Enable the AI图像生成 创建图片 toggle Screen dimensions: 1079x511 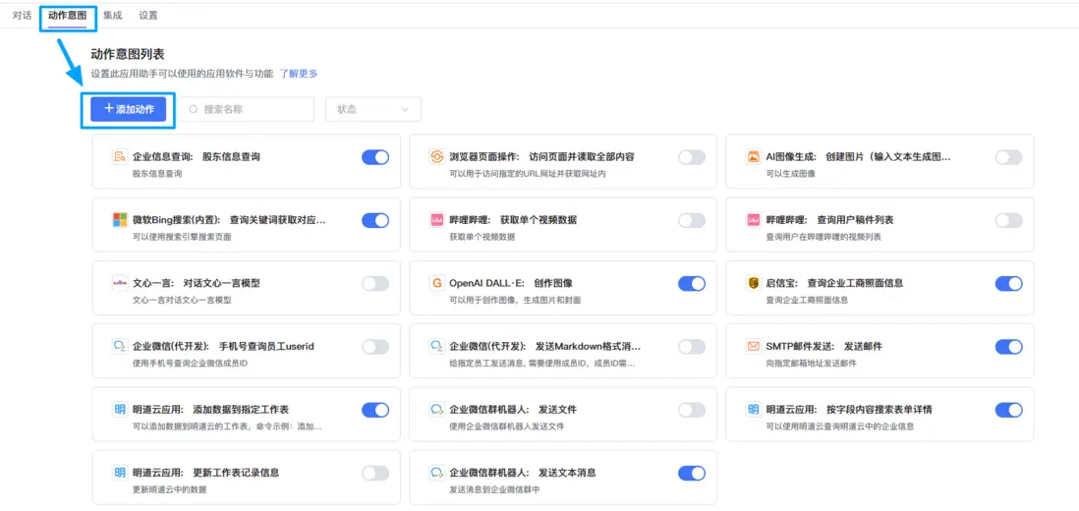click(1009, 157)
